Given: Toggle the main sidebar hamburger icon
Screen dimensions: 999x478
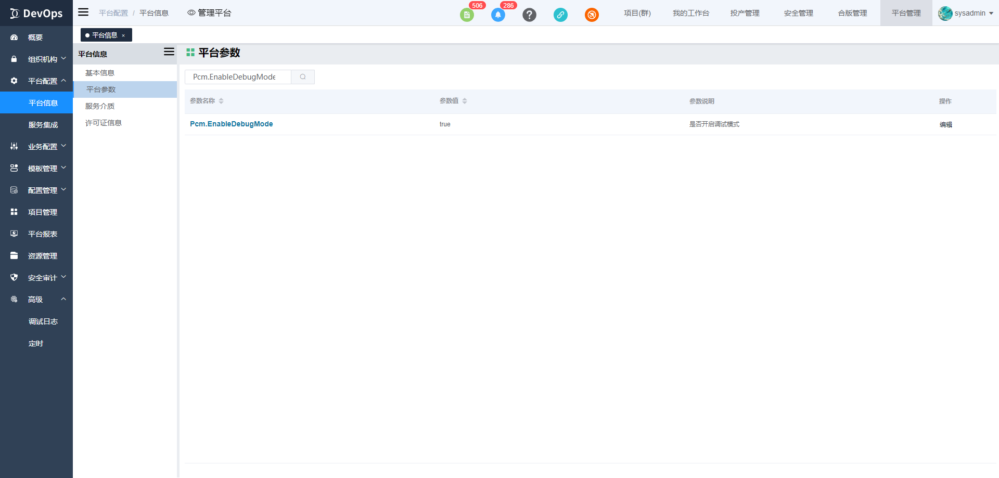Looking at the screenshot, I should [x=83, y=12].
